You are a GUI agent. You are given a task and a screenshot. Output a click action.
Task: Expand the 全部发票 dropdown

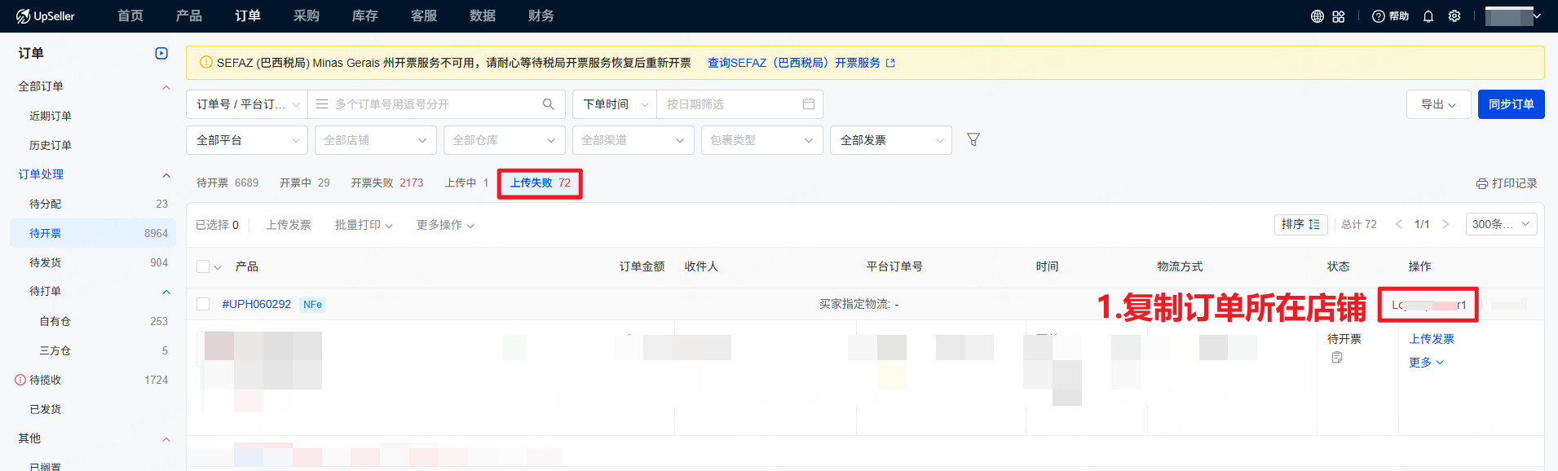(x=890, y=140)
